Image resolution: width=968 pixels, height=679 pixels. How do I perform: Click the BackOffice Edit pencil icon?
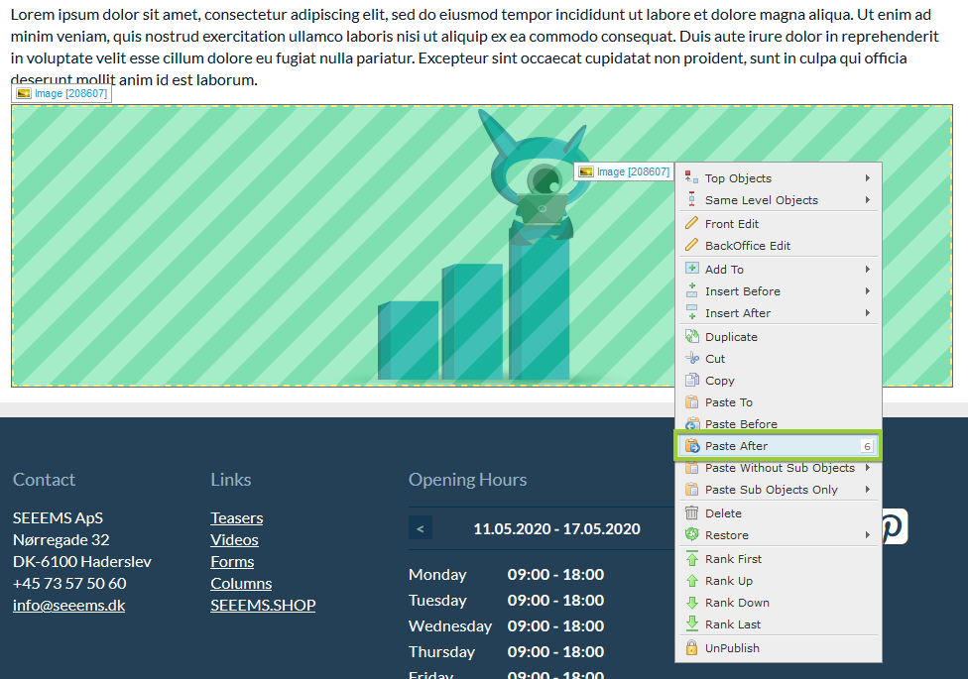click(691, 245)
